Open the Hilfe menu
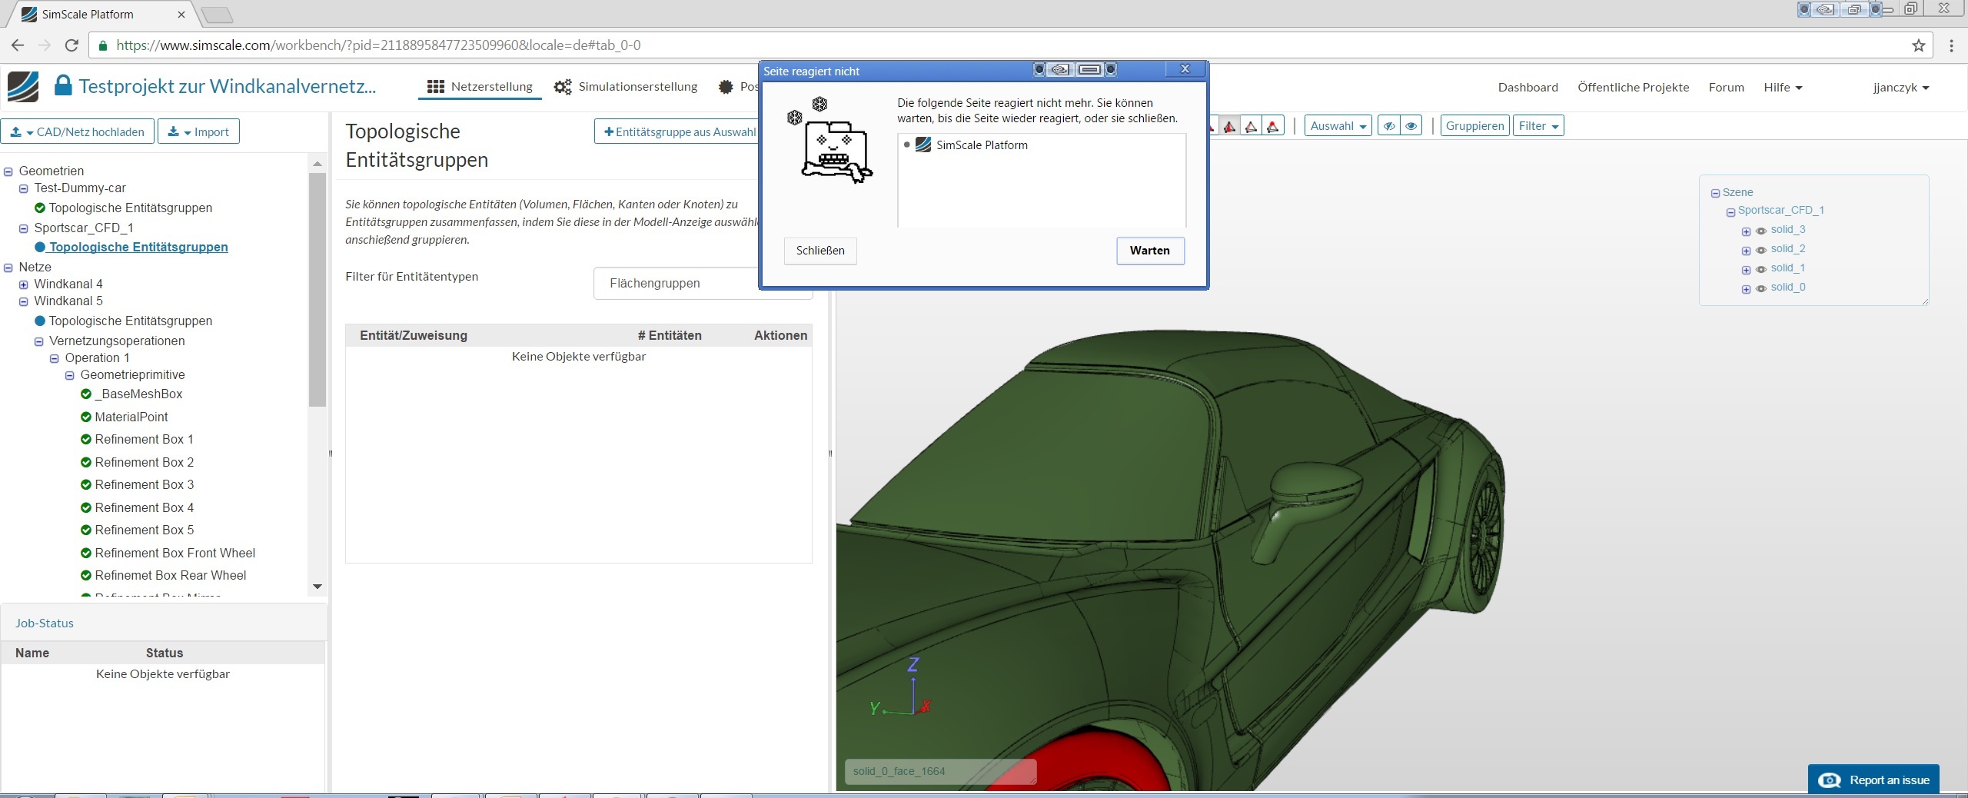The height and width of the screenshot is (798, 1968). [x=1782, y=88]
